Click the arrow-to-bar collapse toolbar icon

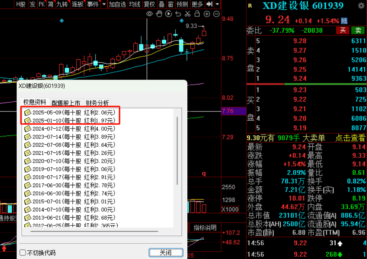[209, 4]
